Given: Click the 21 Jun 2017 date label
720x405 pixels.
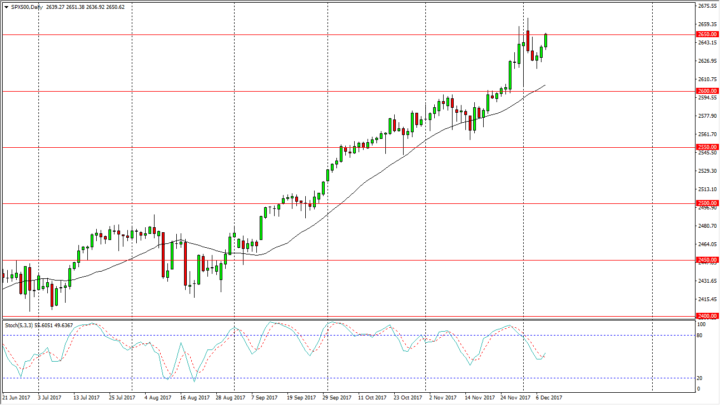Looking at the screenshot, I should (x=18, y=398).
